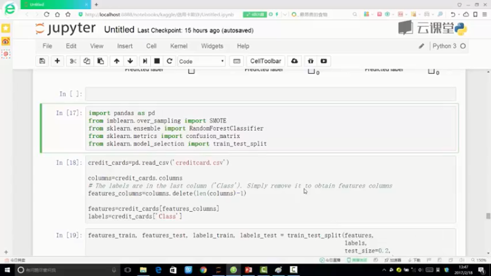Click the Cortana search box in taskbar
This screenshot has height=276, width=491.
68,270
